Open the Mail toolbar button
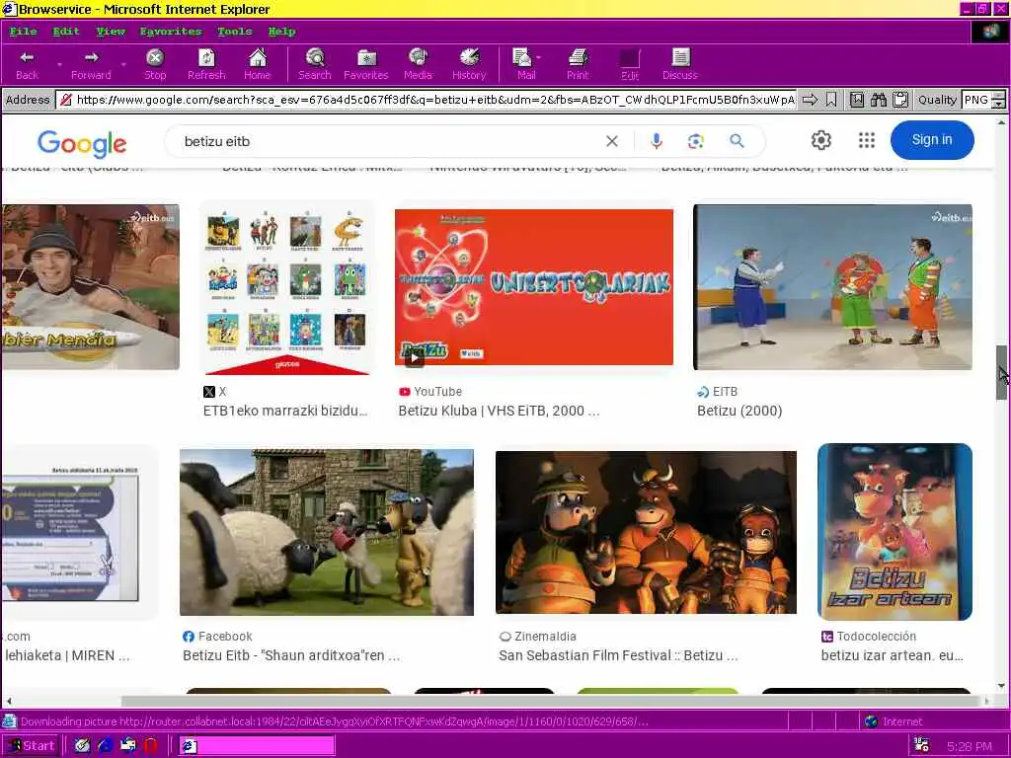 point(523,64)
